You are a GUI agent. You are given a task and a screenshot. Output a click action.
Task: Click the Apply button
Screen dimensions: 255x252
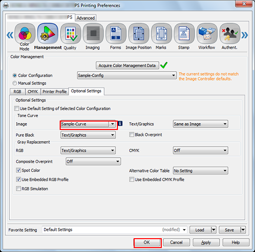tap(206, 243)
